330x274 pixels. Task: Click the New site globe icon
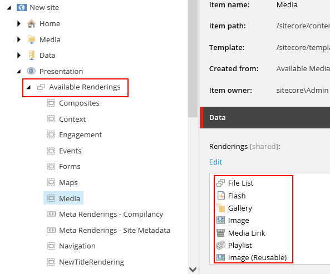click(22, 8)
